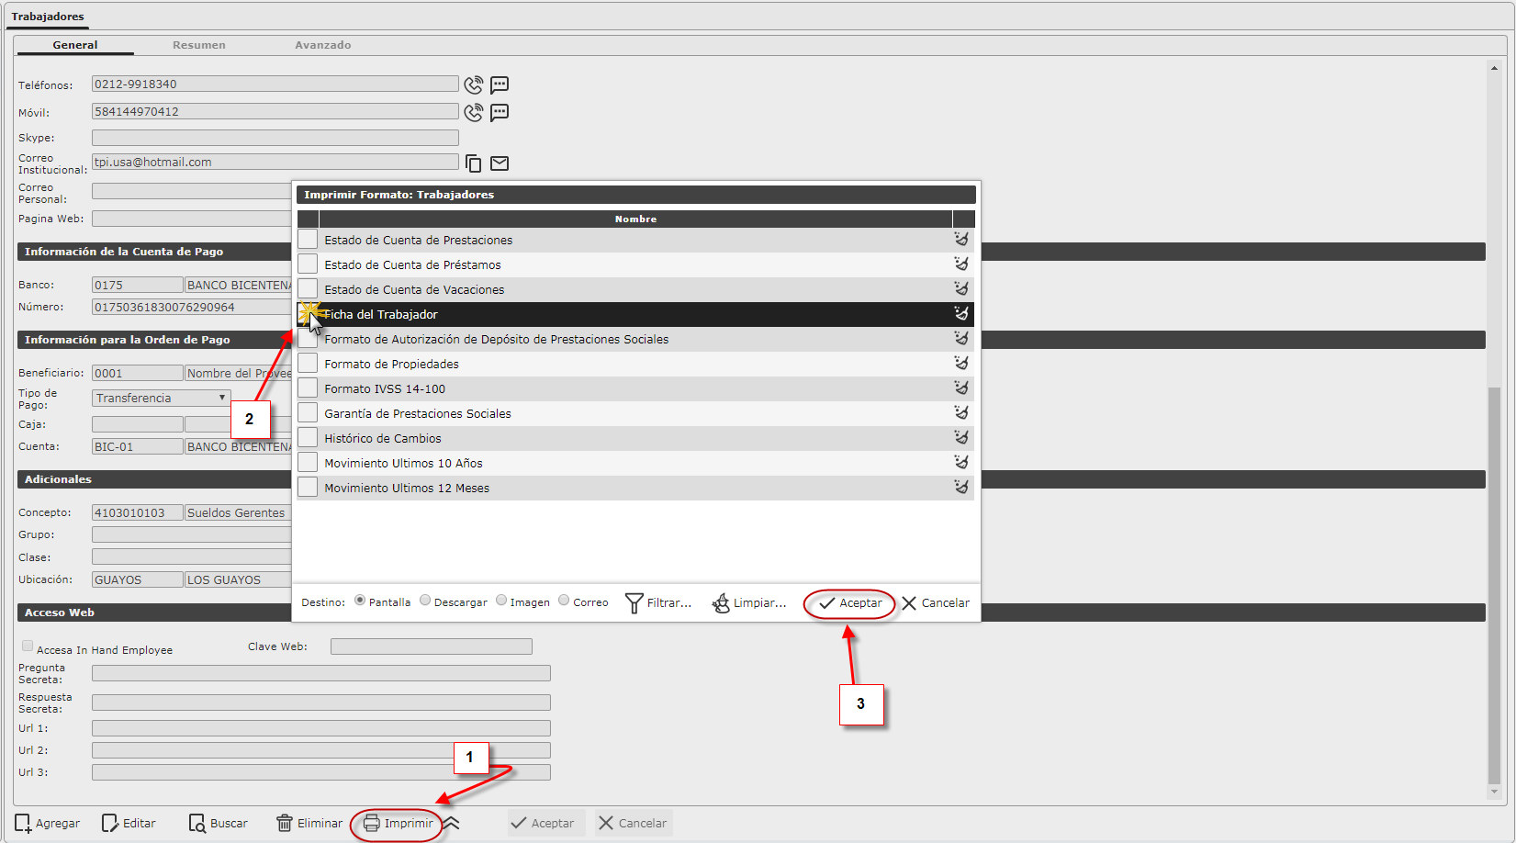Click Cancelar in the print dialog

click(936, 603)
